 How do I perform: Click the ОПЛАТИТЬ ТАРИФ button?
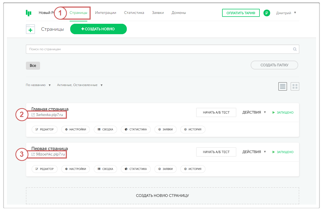(241, 13)
